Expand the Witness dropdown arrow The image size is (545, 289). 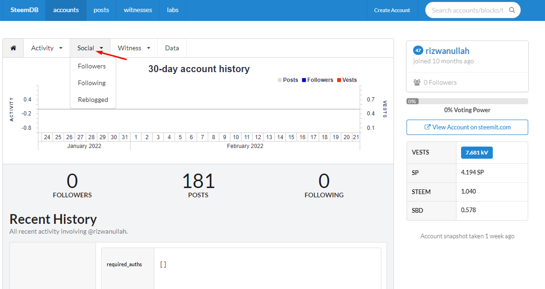tap(148, 48)
